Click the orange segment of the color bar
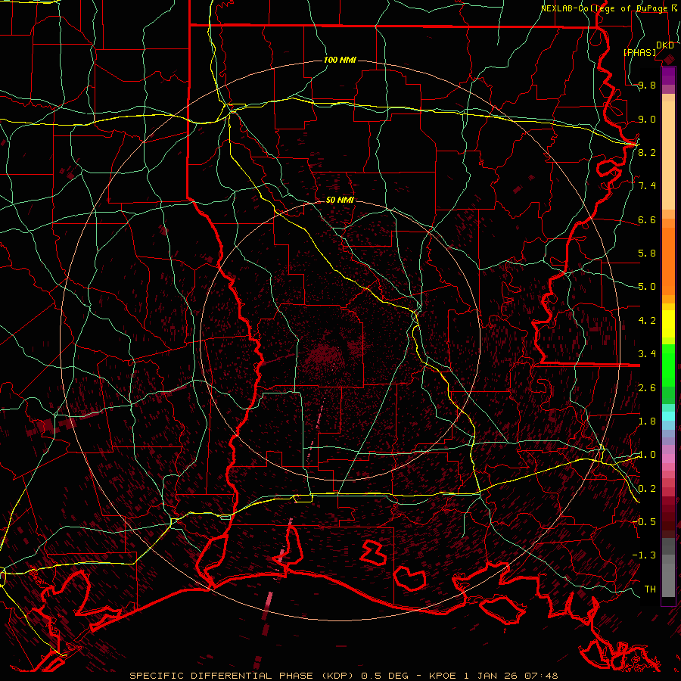The image size is (681, 681). coord(668,260)
